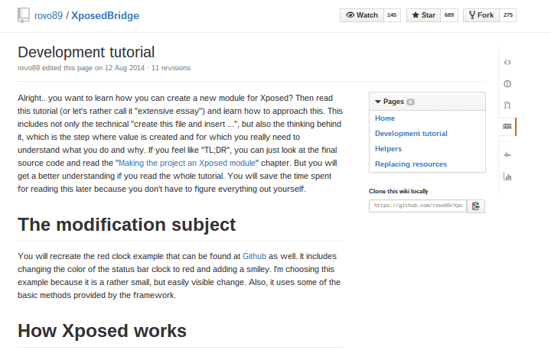Select the wiki clone URL field
Viewport: 551px width, 350px height.
(x=418, y=206)
